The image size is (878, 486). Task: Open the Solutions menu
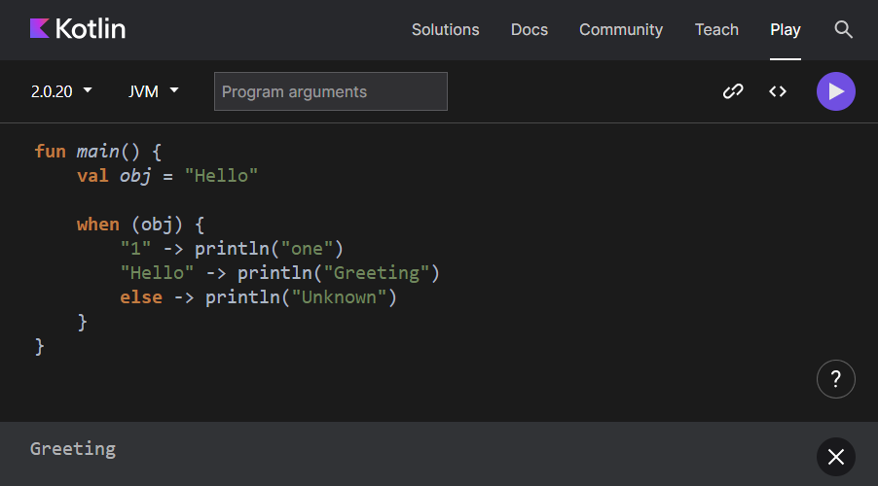[445, 29]
